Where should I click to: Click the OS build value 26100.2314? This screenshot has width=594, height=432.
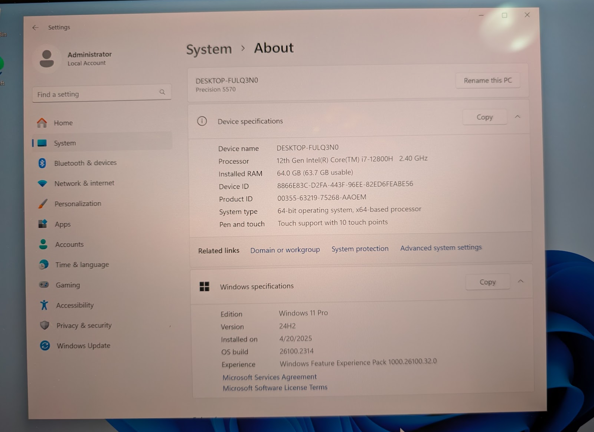tap(297, 351)
